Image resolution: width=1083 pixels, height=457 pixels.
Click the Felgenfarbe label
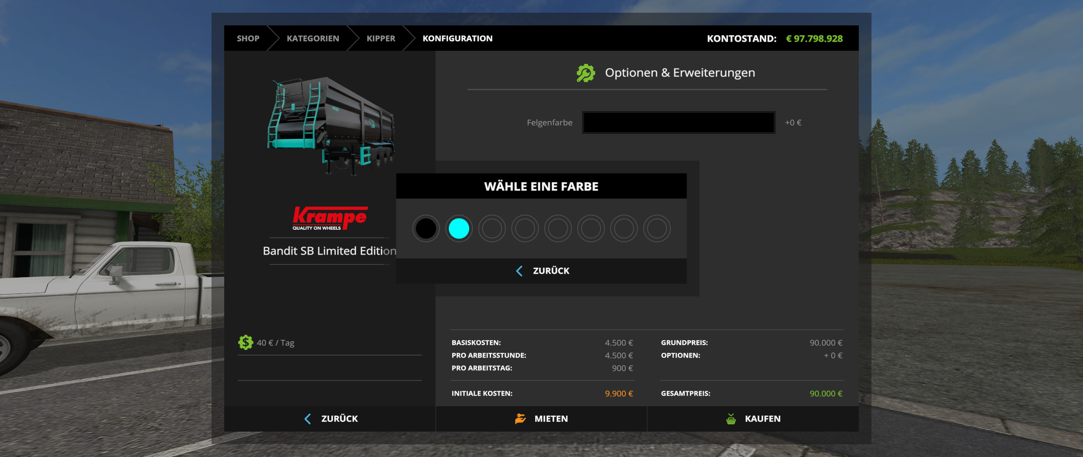(x=550, y=123)
